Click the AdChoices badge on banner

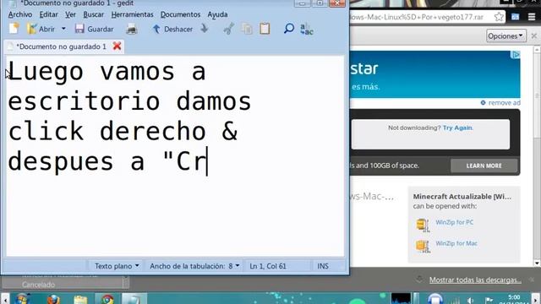click(516, 55)
